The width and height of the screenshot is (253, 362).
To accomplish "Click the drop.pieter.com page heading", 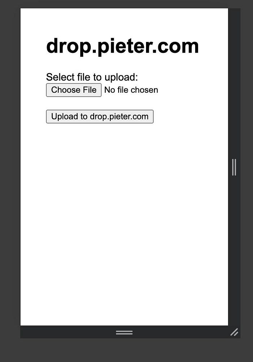I will click(x=123, y=46).
